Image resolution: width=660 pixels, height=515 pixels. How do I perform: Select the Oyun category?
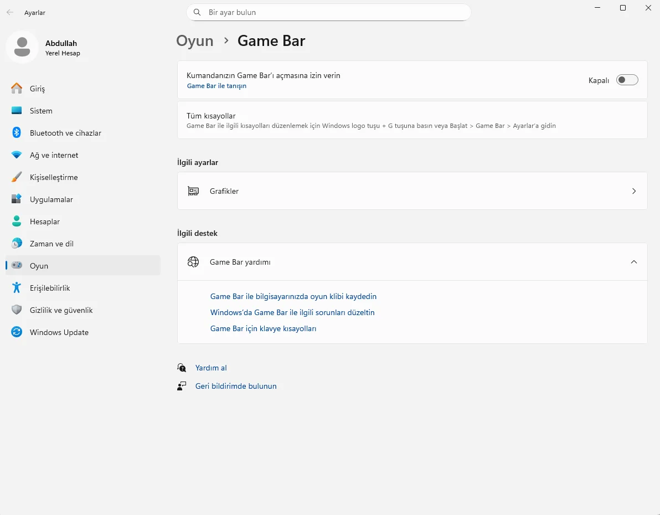[x=83, y=265]
